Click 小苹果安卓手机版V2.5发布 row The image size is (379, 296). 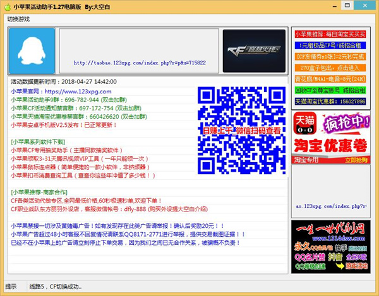pos(64,125)
